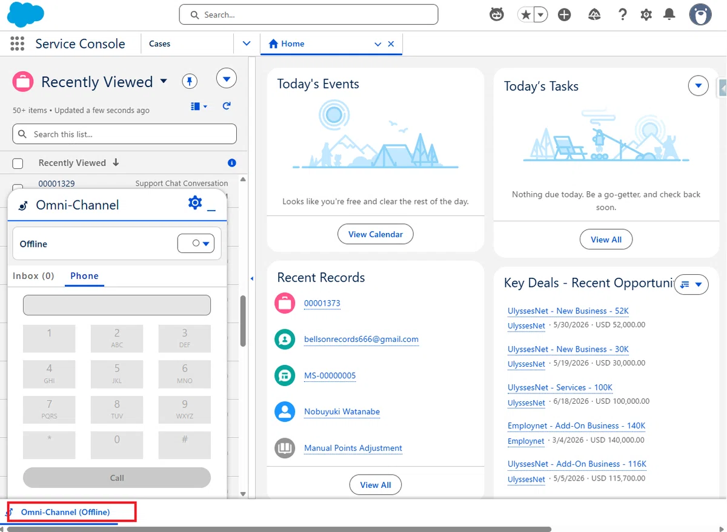Open the Home tab actions chevron

click(378, 44)
